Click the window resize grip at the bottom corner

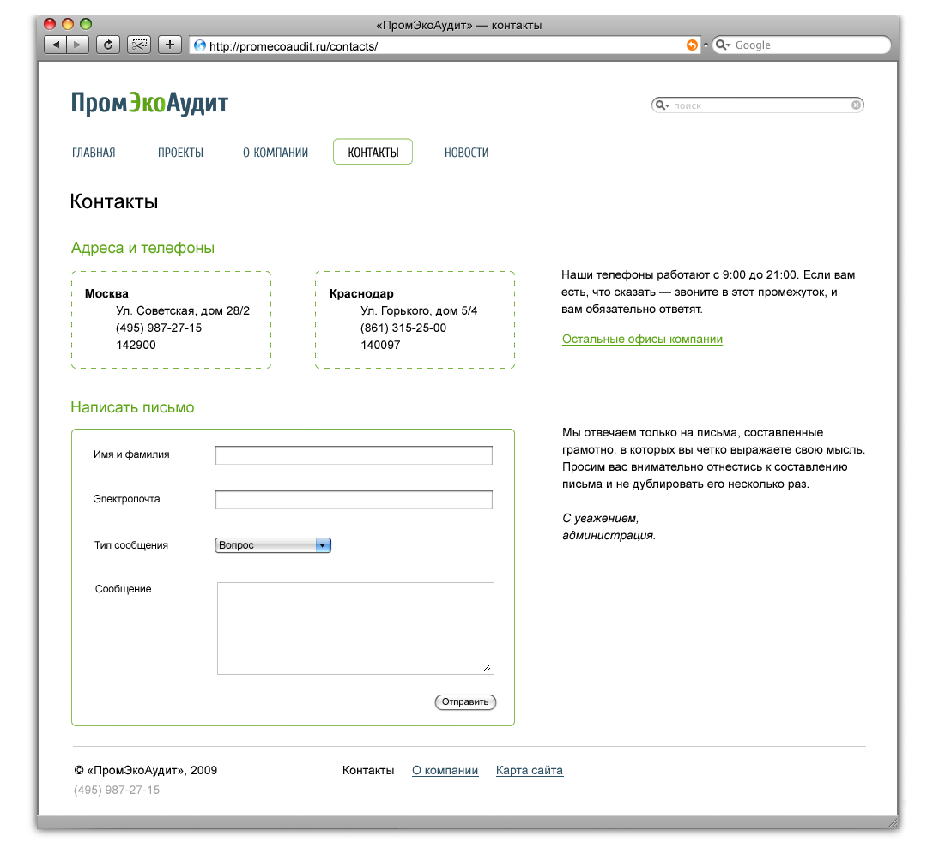(891, 823)
